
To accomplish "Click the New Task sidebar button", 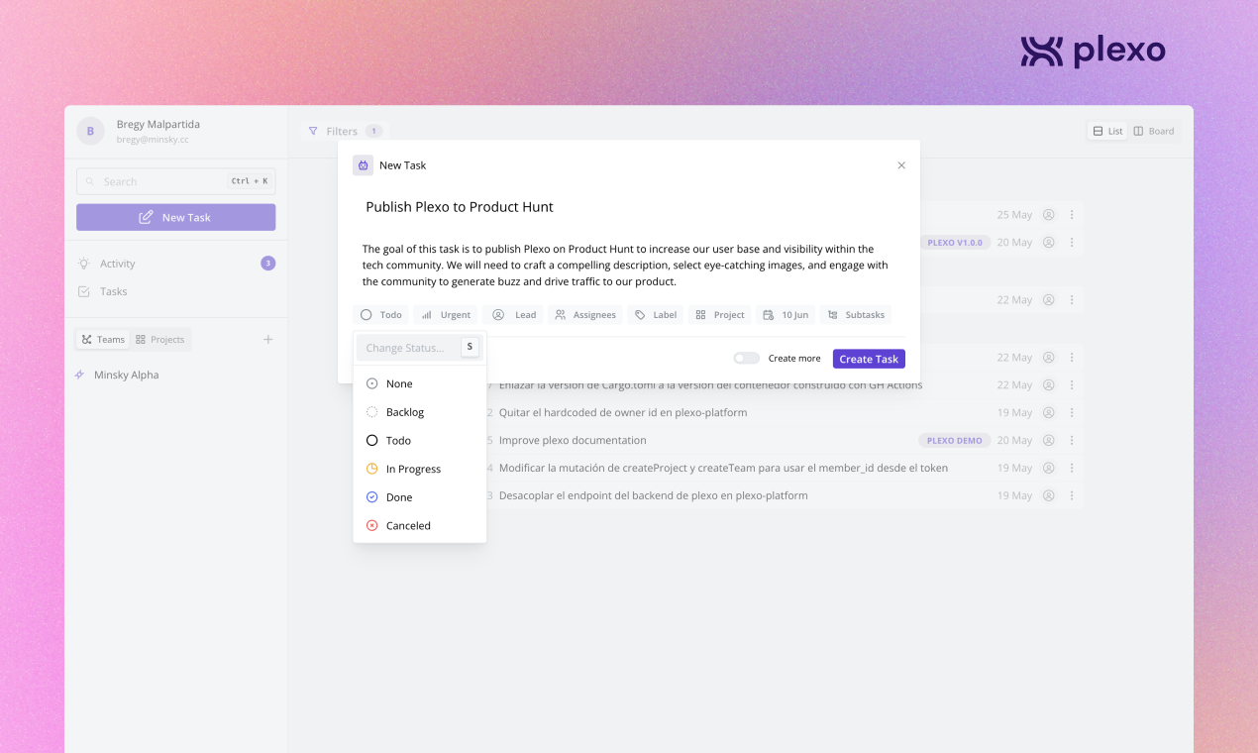I will [175, 217].
